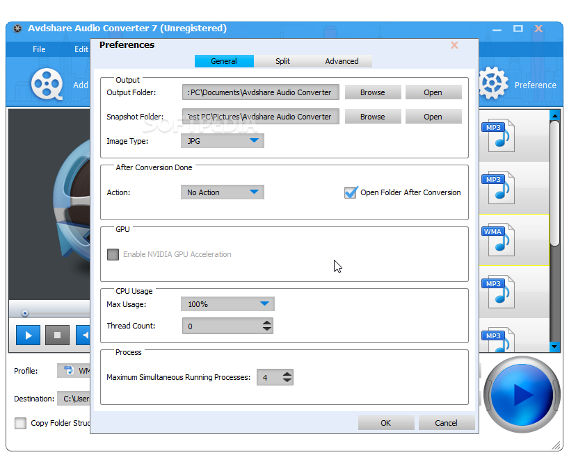Image resolution: width=569 pixels, height=457 pixels.
Task: Stop playback with the gray stop button
Action: (x=57, y=335)
